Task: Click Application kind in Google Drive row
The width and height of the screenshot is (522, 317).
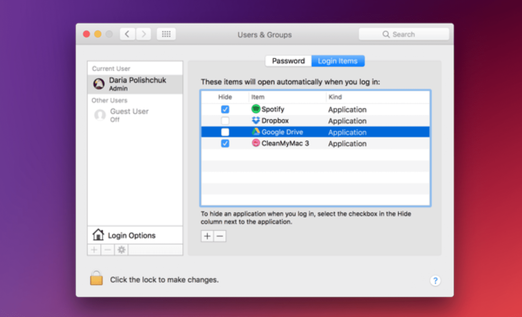Action: coord(347,132)
